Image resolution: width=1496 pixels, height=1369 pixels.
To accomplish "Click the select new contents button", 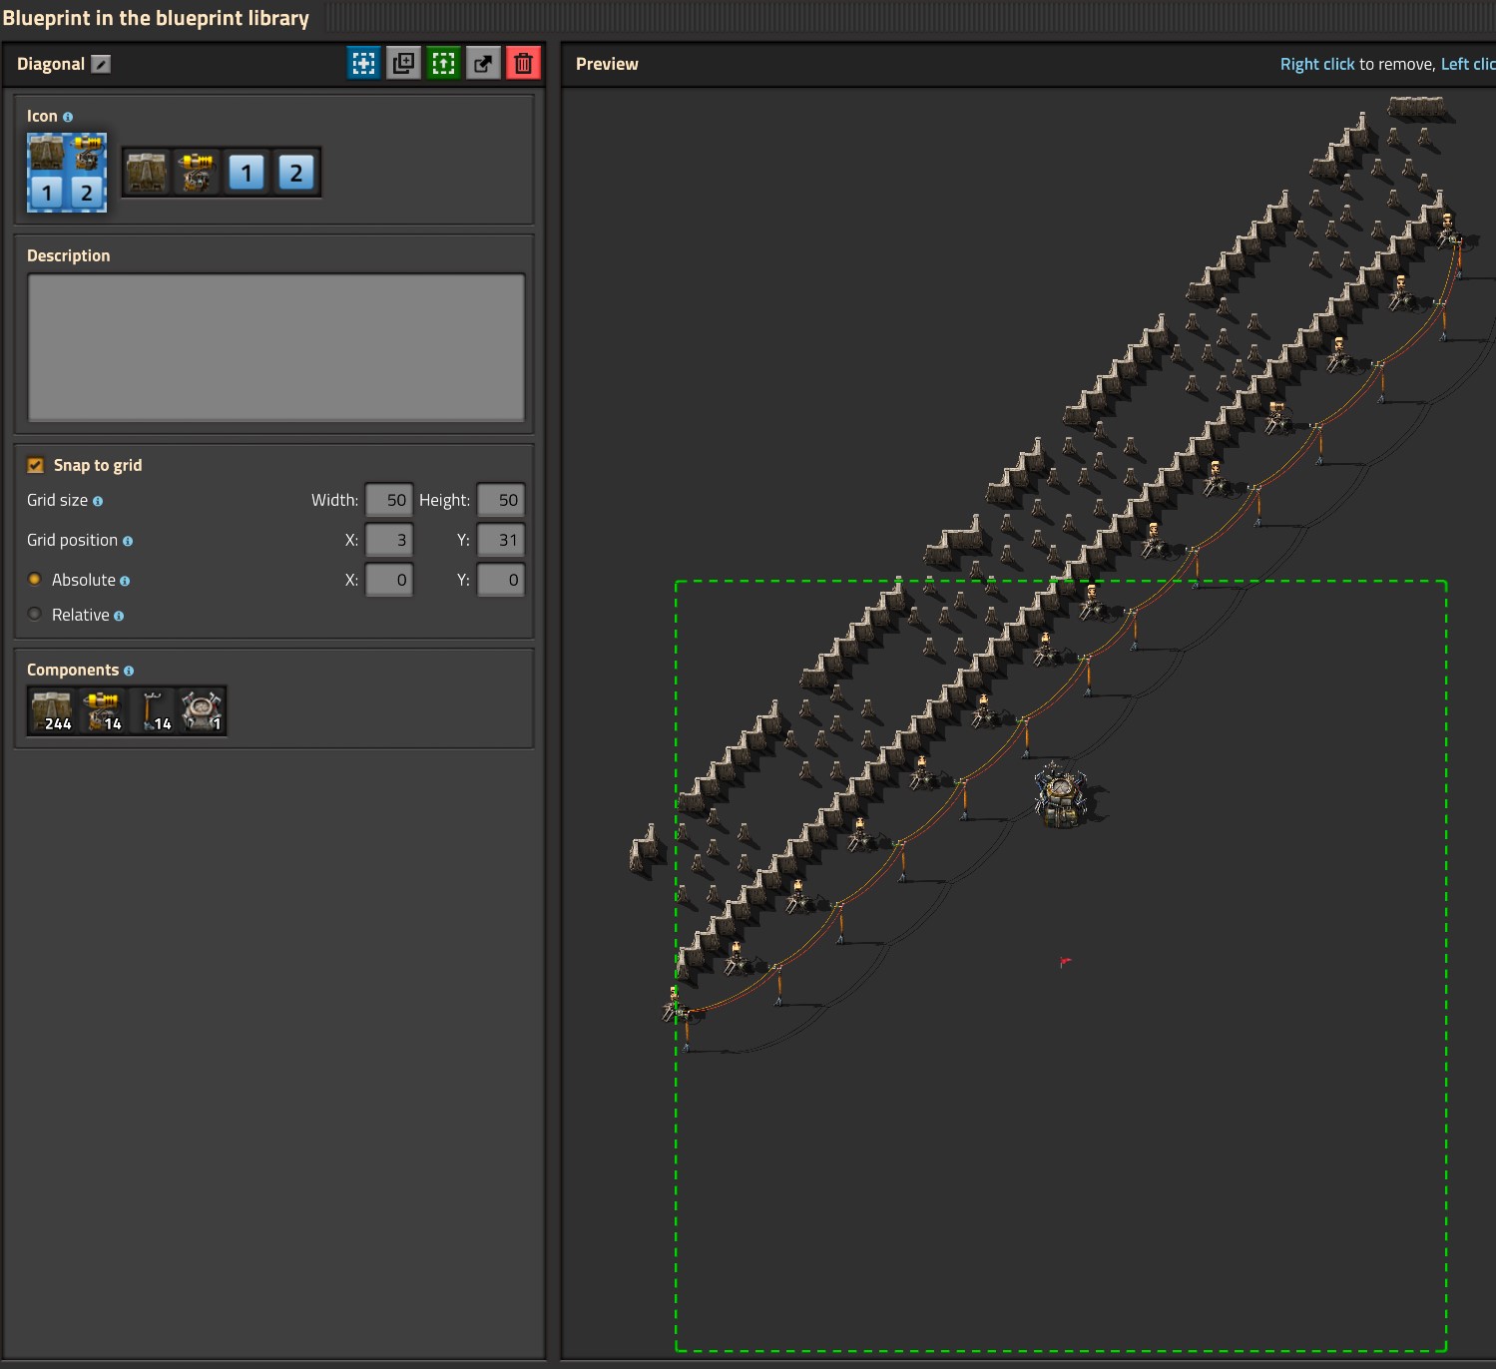I will point(364,64).
